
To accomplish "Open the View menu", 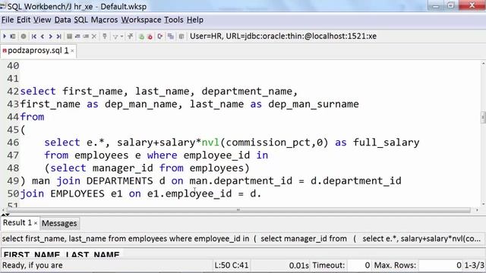I will 43,20.
